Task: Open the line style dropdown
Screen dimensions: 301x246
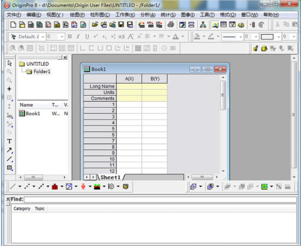Action: tap(241, 36)
